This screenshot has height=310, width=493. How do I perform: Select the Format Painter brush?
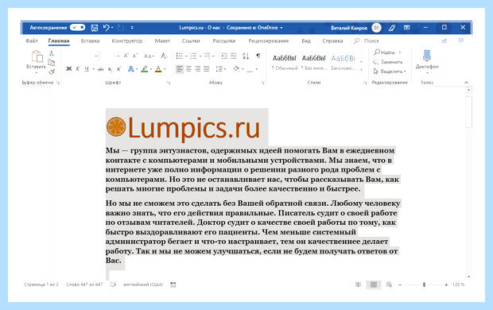(x=52, y=72)
